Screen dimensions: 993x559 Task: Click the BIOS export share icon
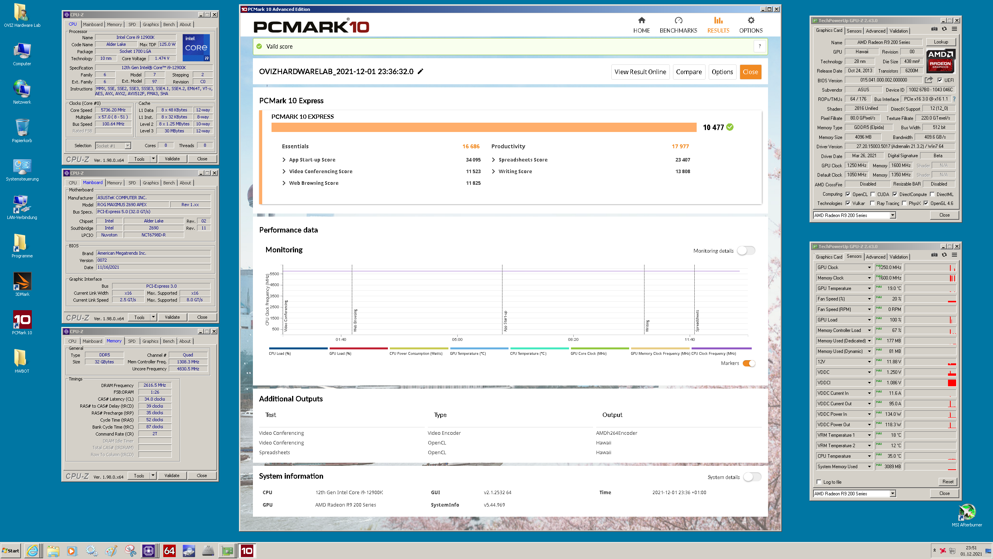point(929,80)
